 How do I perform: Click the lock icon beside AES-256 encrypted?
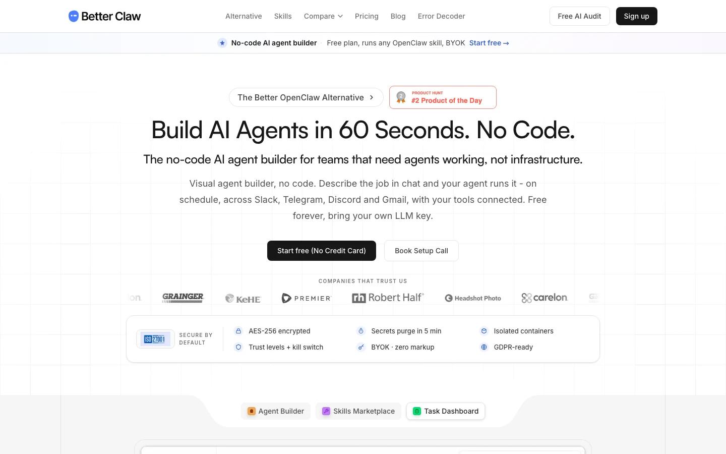pos(238,331)
